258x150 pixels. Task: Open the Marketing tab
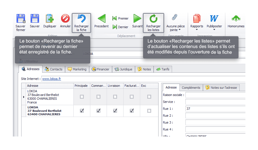point(77,69)
